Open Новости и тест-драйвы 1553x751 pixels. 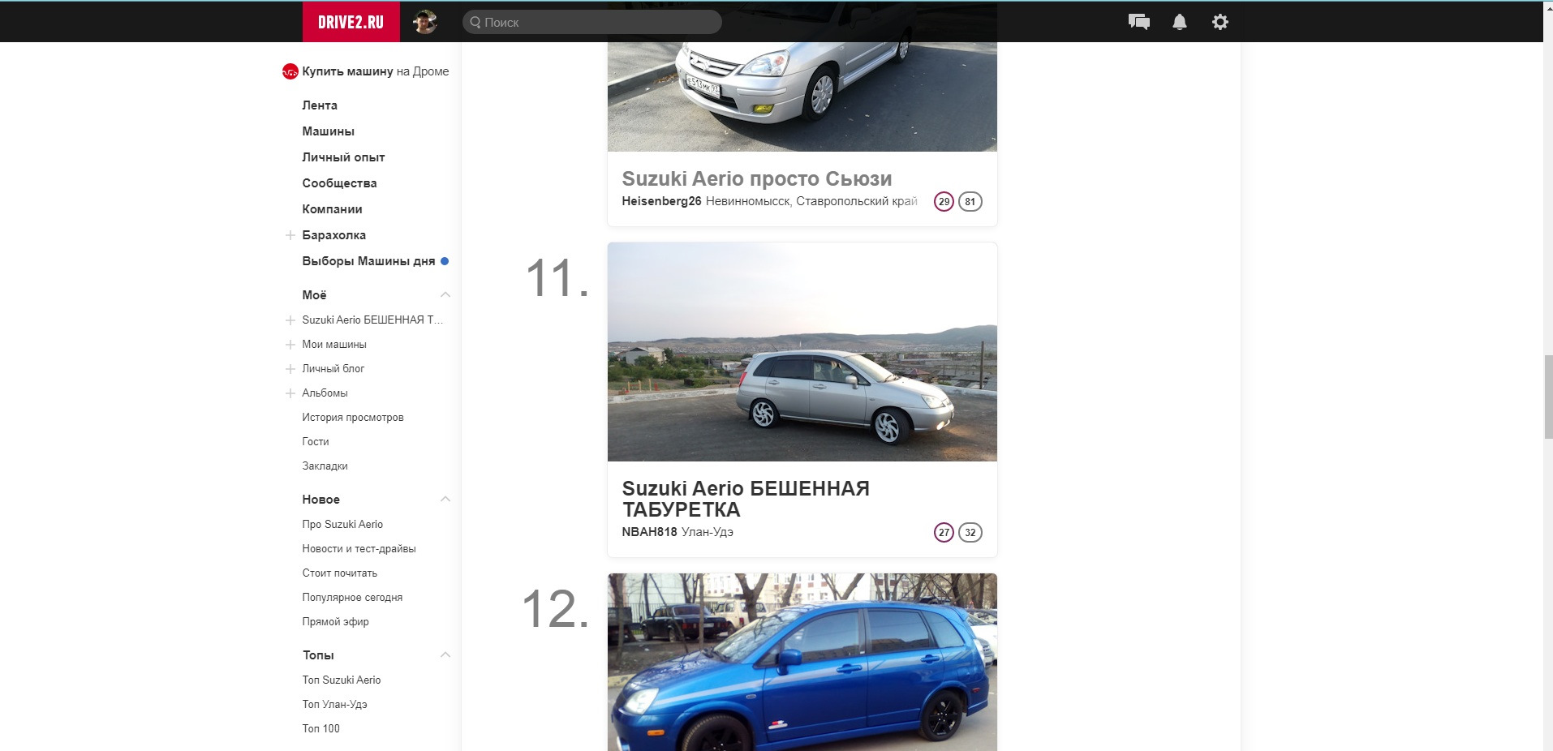[x=359, y=549]
